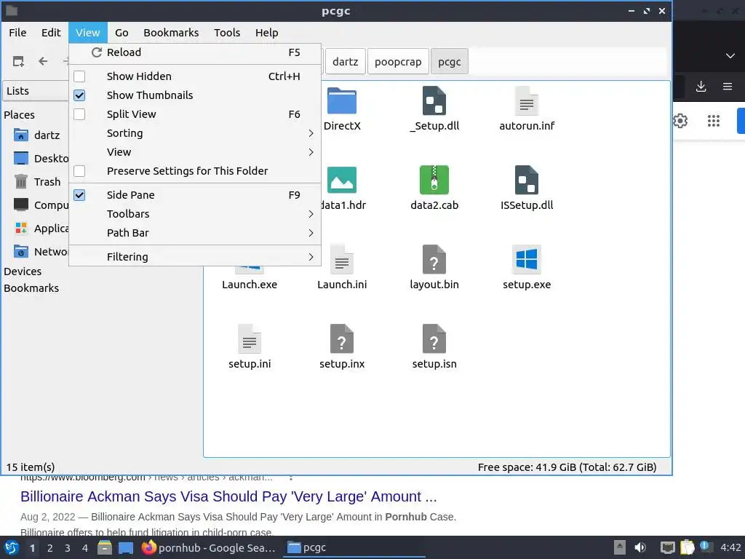Image resolution: width=745 pixels, height=559 pixels.
Task: Uncheck the Side Pane checkbox
Action: coord(79,195)
